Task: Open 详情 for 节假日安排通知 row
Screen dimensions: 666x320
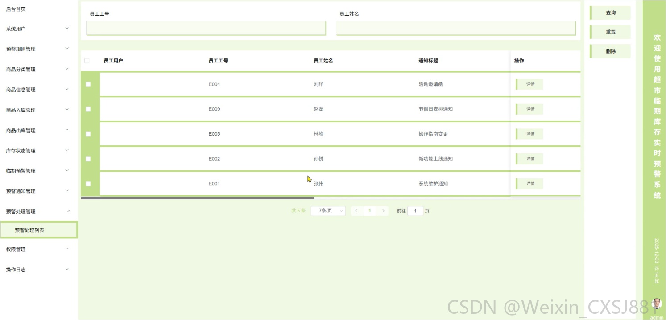Action: coord(529,109)
